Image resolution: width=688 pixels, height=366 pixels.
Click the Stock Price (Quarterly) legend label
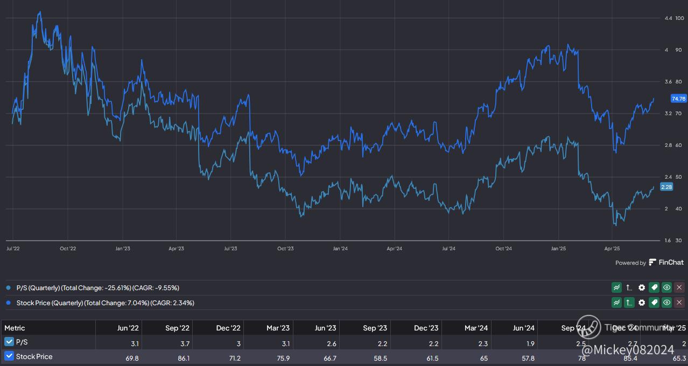coord(106,303)
